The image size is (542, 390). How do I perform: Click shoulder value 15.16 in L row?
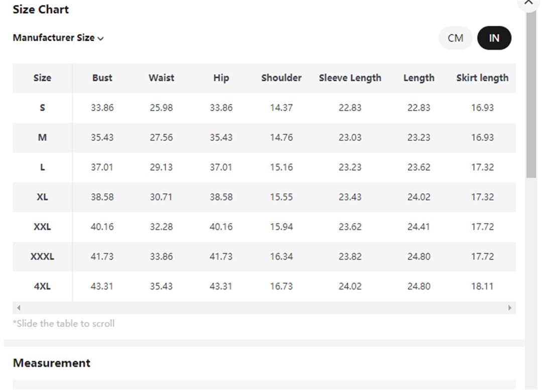pyautogui.click(x=282, y=167)
